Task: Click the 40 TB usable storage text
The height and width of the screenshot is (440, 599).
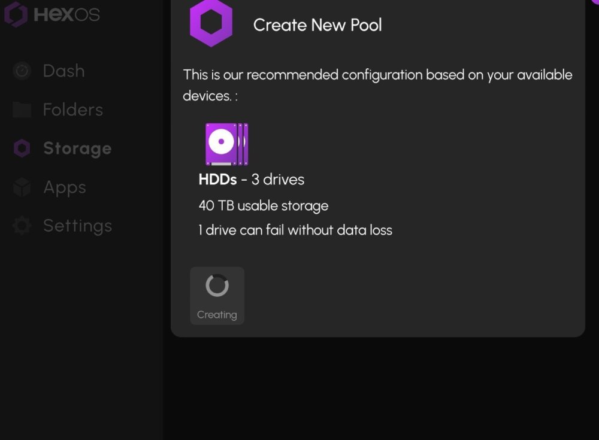Action: click(x=264, y=206)
